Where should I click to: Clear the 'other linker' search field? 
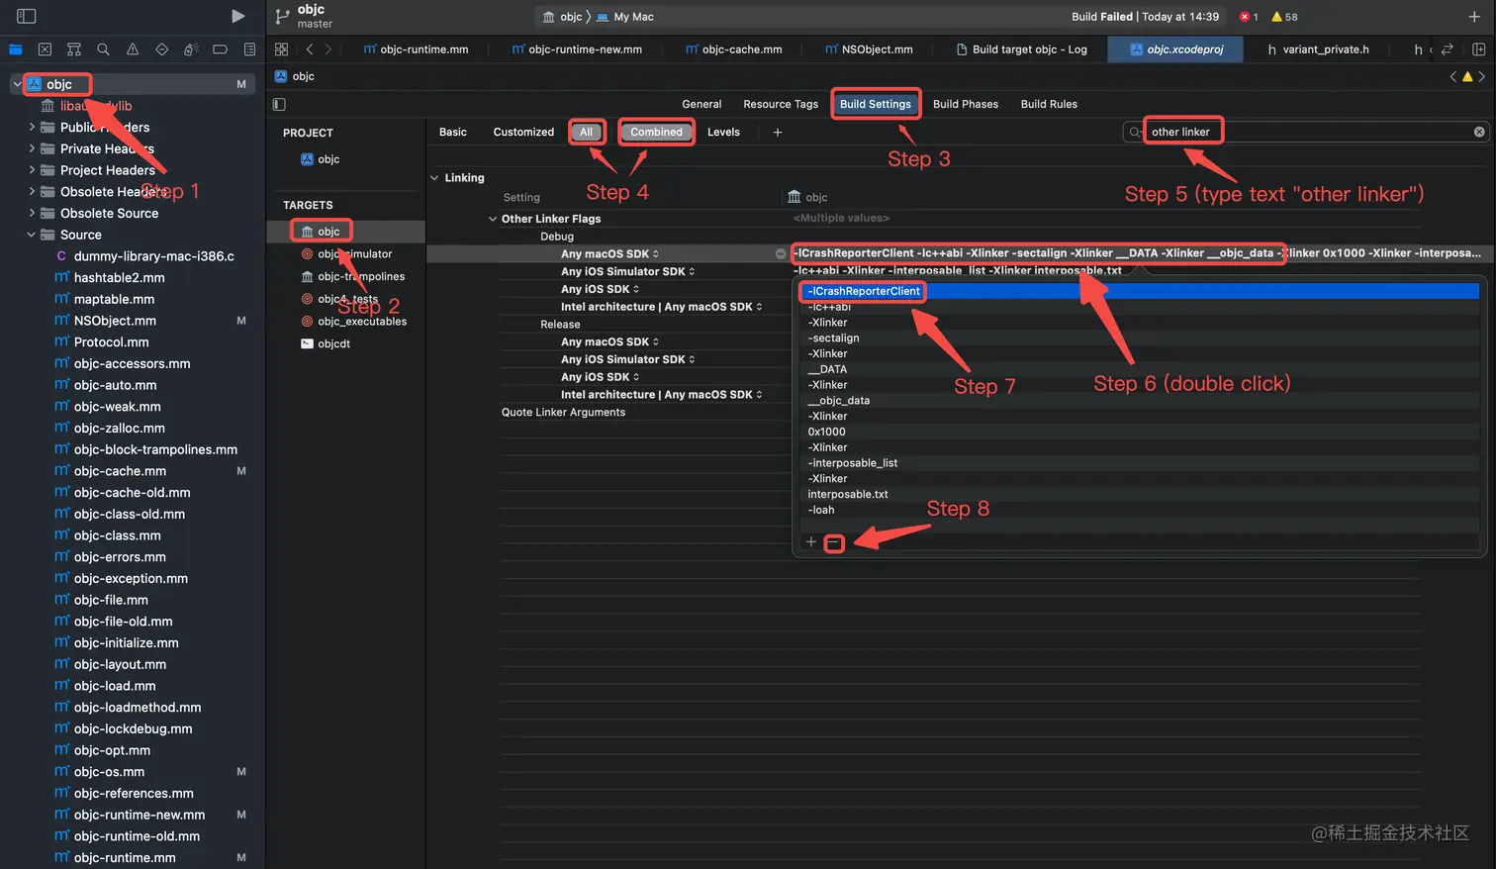1479,132
